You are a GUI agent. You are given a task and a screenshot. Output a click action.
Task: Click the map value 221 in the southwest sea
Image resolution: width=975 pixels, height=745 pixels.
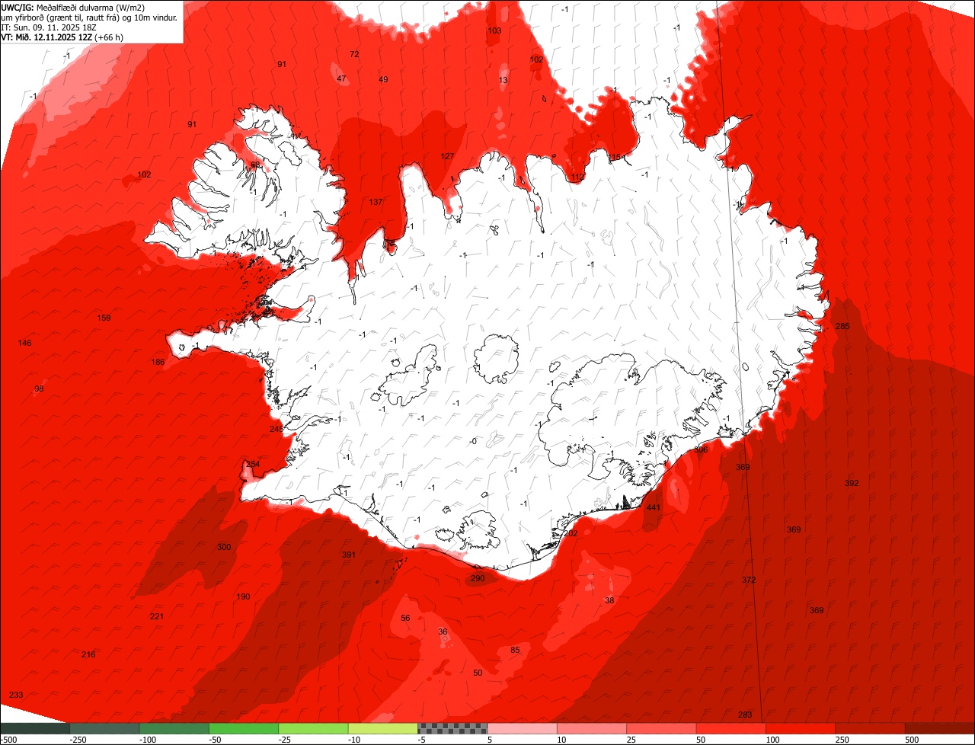[157, 616]
